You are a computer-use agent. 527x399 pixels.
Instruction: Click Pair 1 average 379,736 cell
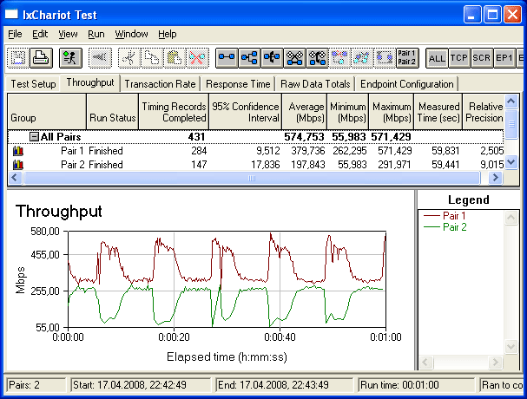click(x=308, y=151)
